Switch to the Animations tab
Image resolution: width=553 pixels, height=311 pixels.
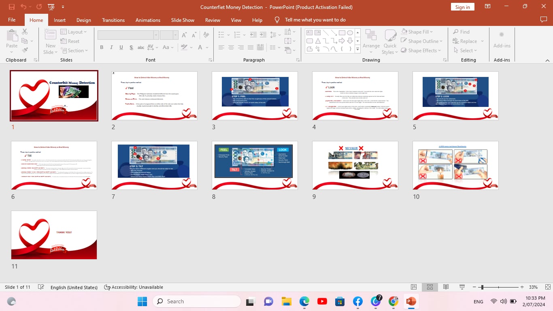tap(148, 20)
